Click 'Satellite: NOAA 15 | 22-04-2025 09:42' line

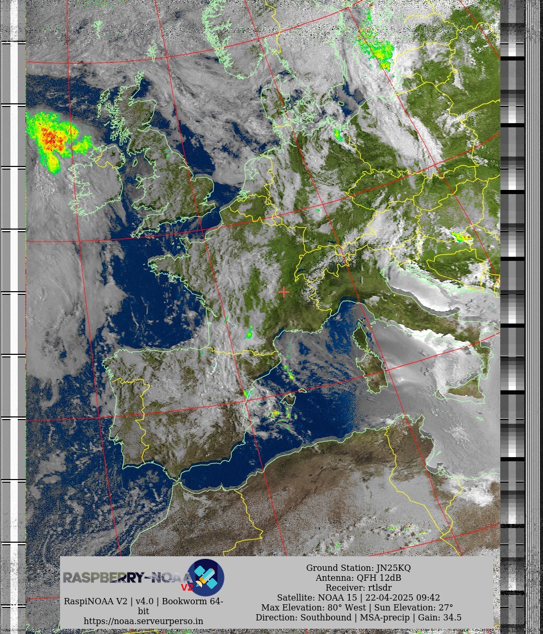(x=358, y=597)
